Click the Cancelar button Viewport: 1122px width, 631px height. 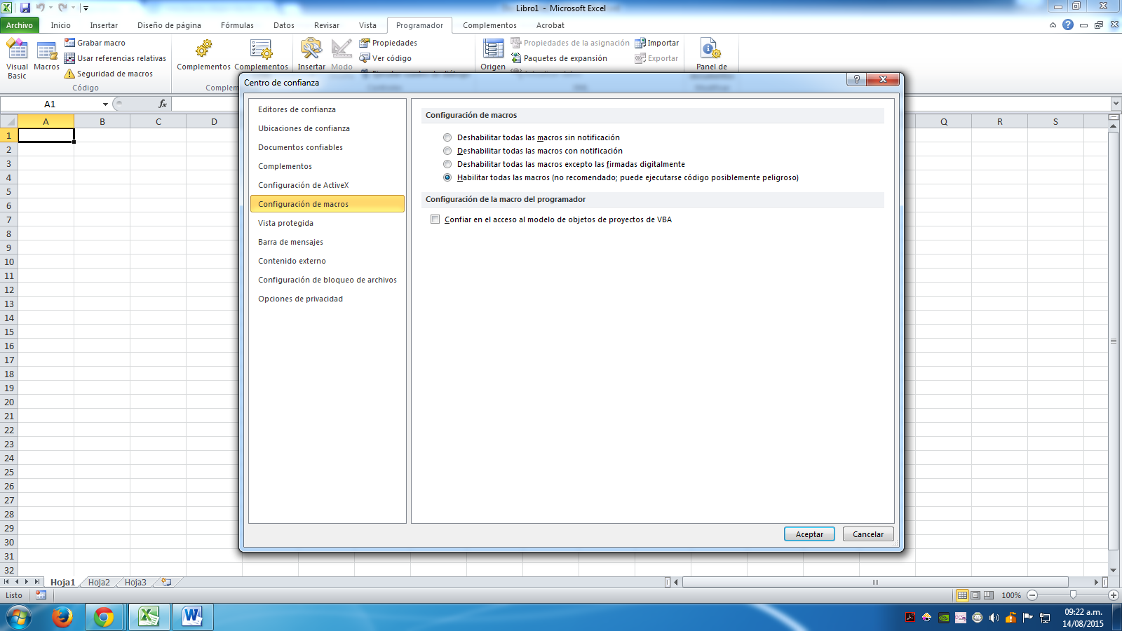point(868,534)
